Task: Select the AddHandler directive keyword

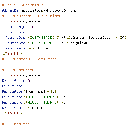Action: (x=11, y=10)
